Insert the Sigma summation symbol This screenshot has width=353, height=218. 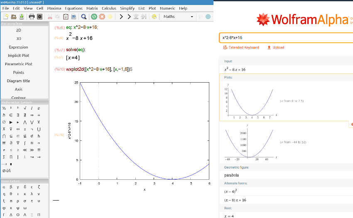tap(4, 157)
